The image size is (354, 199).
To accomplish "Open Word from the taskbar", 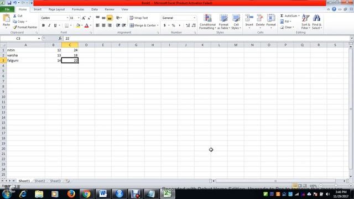I will [103, 193].
